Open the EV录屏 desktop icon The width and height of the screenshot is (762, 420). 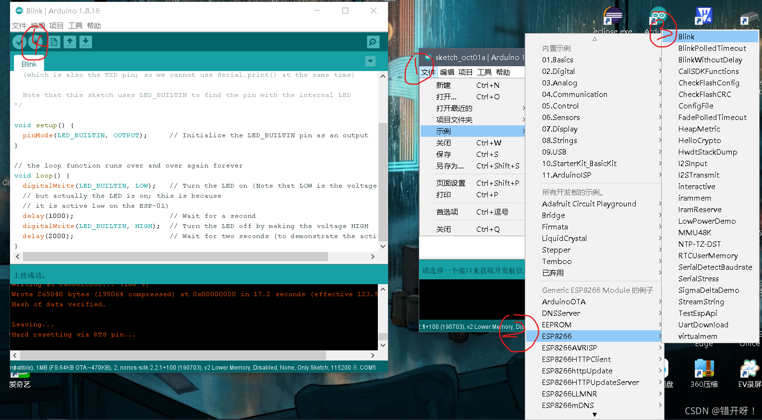750,373
